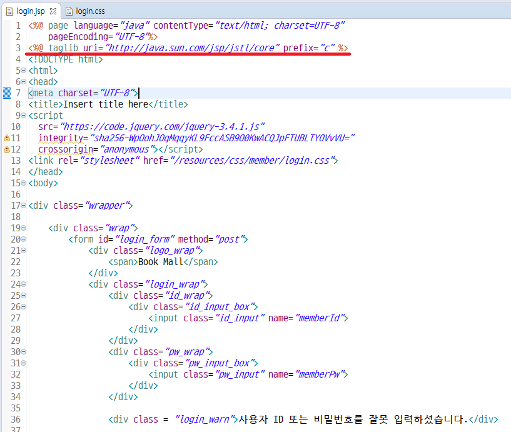Screen dimensions: 511x432
Task: Click the sha256 integrity hash string
Action: [x=222, y=138]
